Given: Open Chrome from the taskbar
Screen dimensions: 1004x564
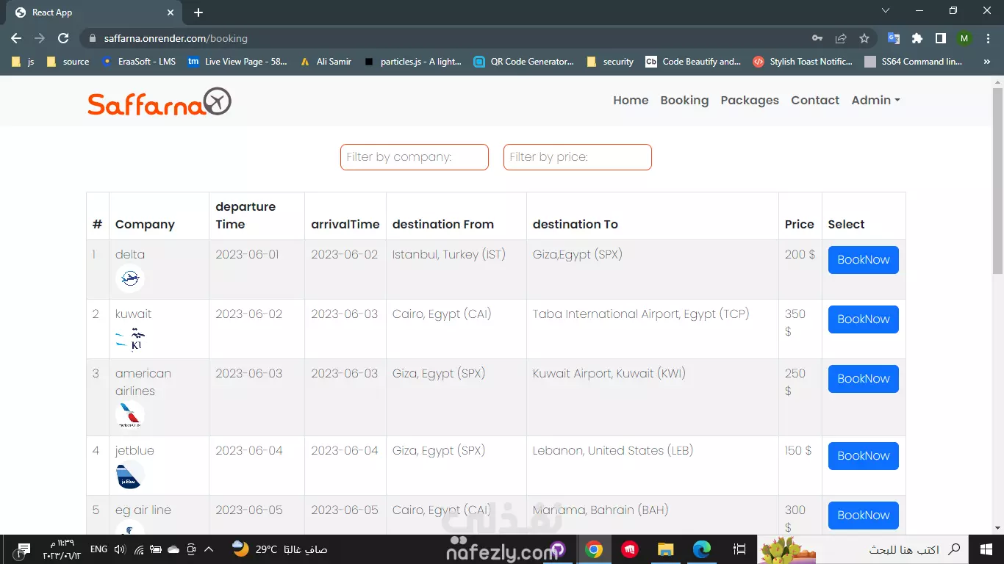Looking at the screenshot, I should click(x=594, y=549).
